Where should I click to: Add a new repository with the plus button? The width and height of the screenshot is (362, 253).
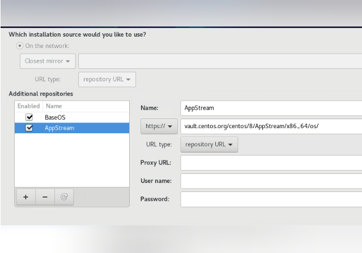tap(26, 197)
